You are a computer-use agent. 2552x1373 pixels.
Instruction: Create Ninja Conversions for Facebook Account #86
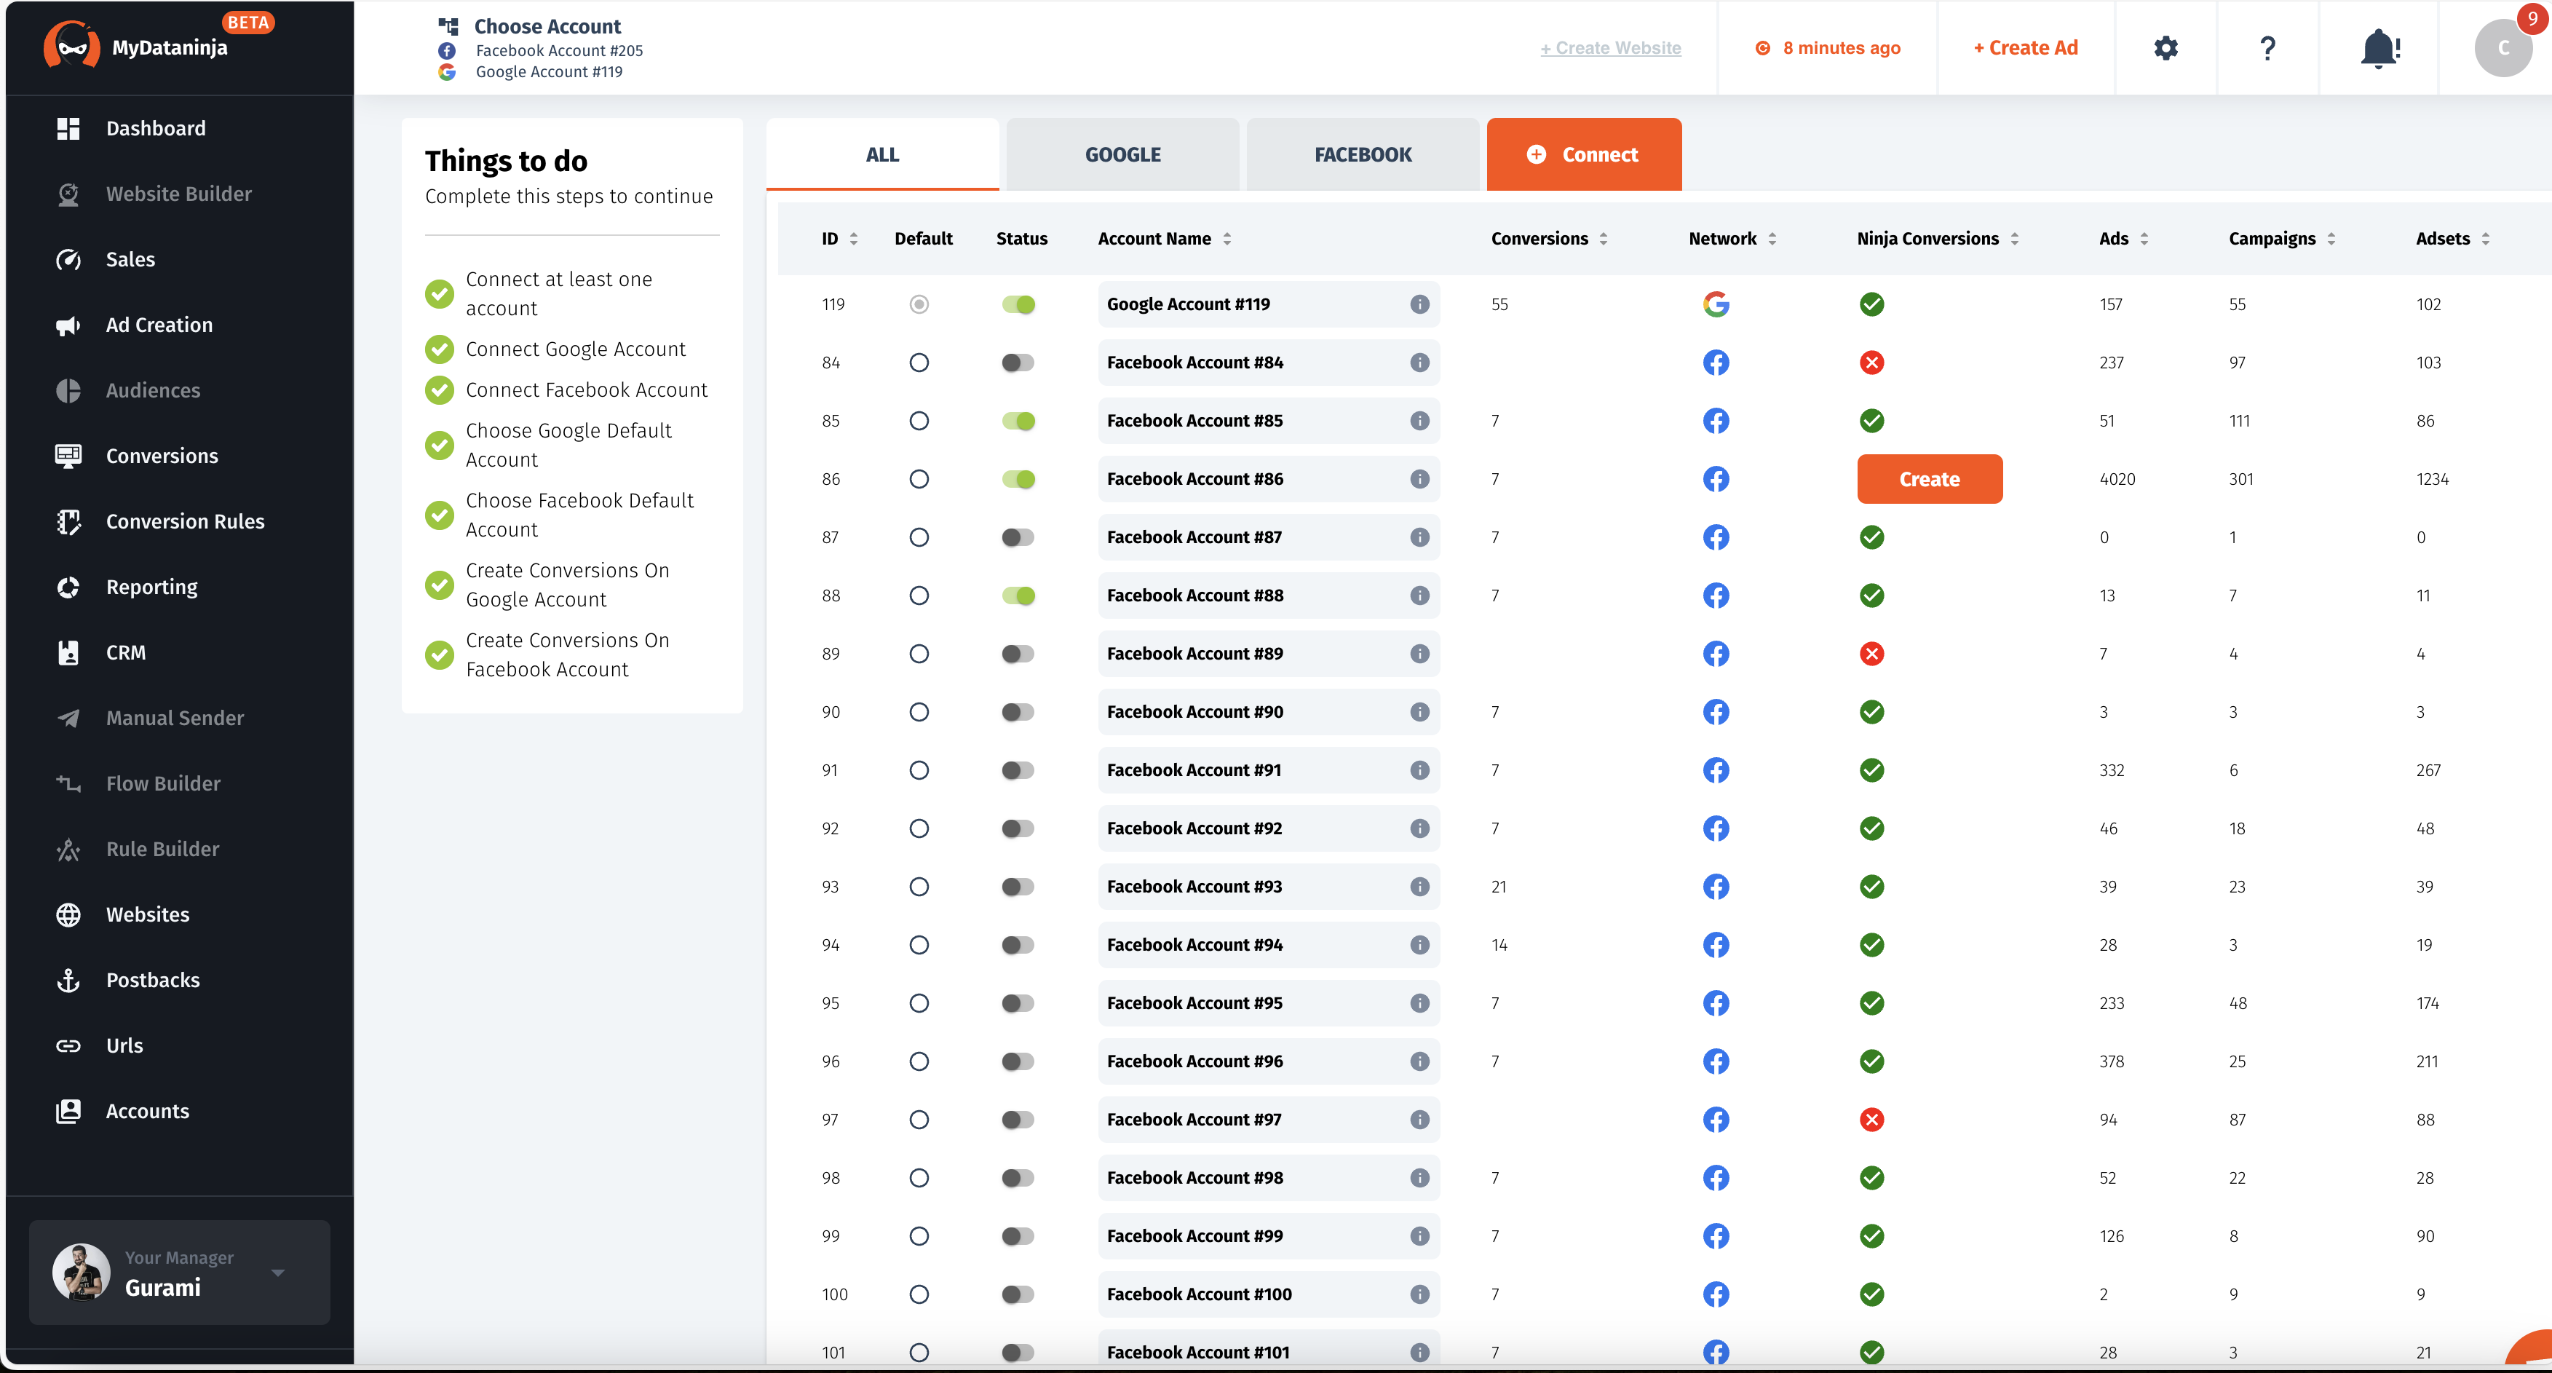1929,478
